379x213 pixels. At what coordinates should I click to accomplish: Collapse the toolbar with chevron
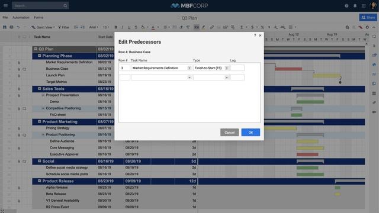point(374,27)
